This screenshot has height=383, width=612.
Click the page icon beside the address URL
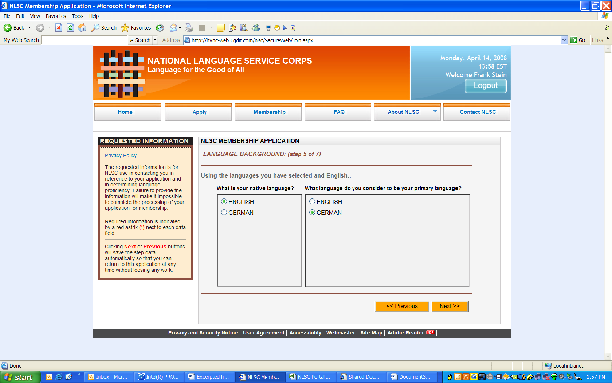187,40
